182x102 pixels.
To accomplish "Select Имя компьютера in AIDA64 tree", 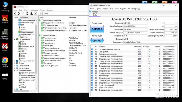I will pos(26,23).
